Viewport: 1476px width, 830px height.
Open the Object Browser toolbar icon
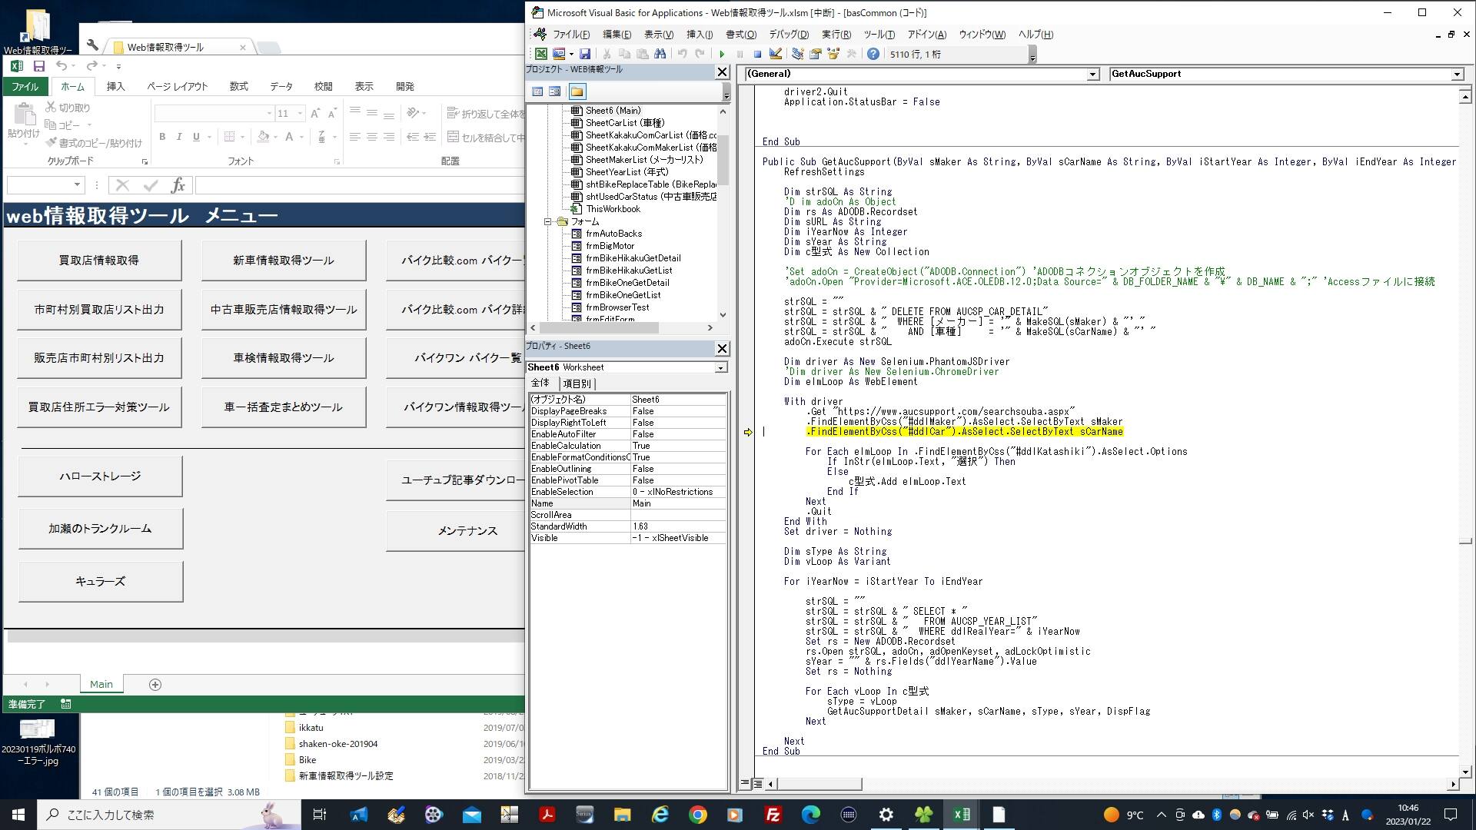[x=833, y=54]
